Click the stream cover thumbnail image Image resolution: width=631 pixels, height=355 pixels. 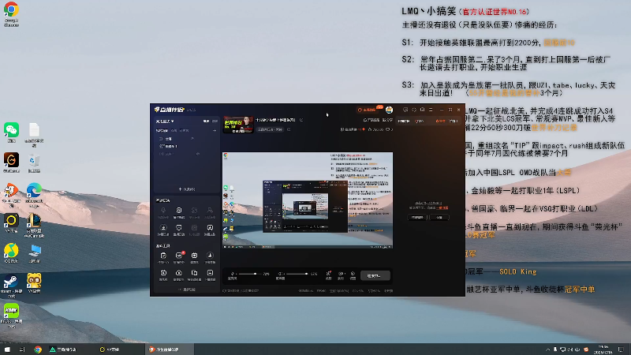tap(238, 125)
